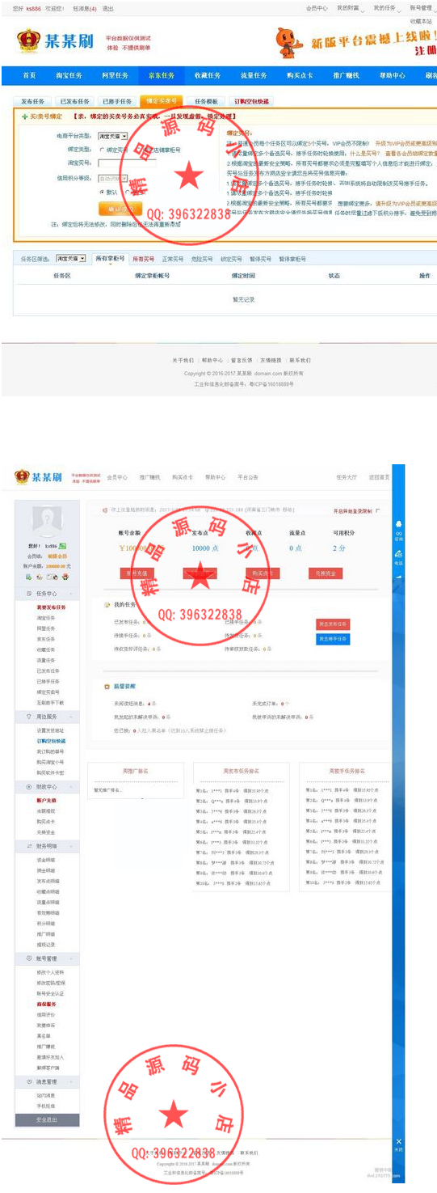Open 京东任务 in the blue navigation bar
This screenshot has height=1193, width=437.
coord(161,75)
